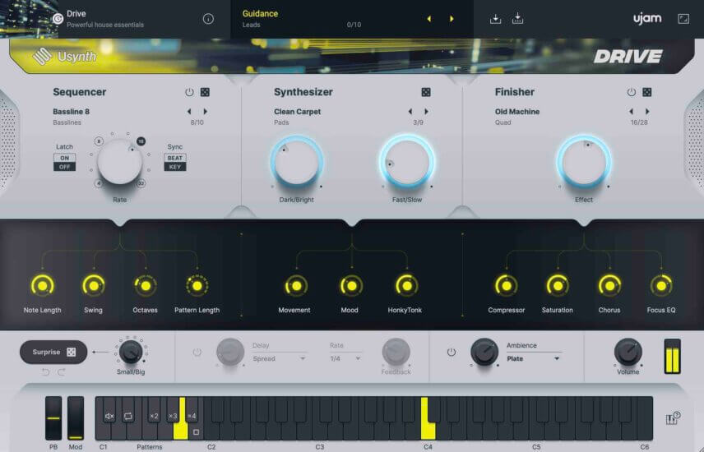Open the Ambience Plate dropdown
This screenshot has height=452, width=704.
tap(534, 358)
